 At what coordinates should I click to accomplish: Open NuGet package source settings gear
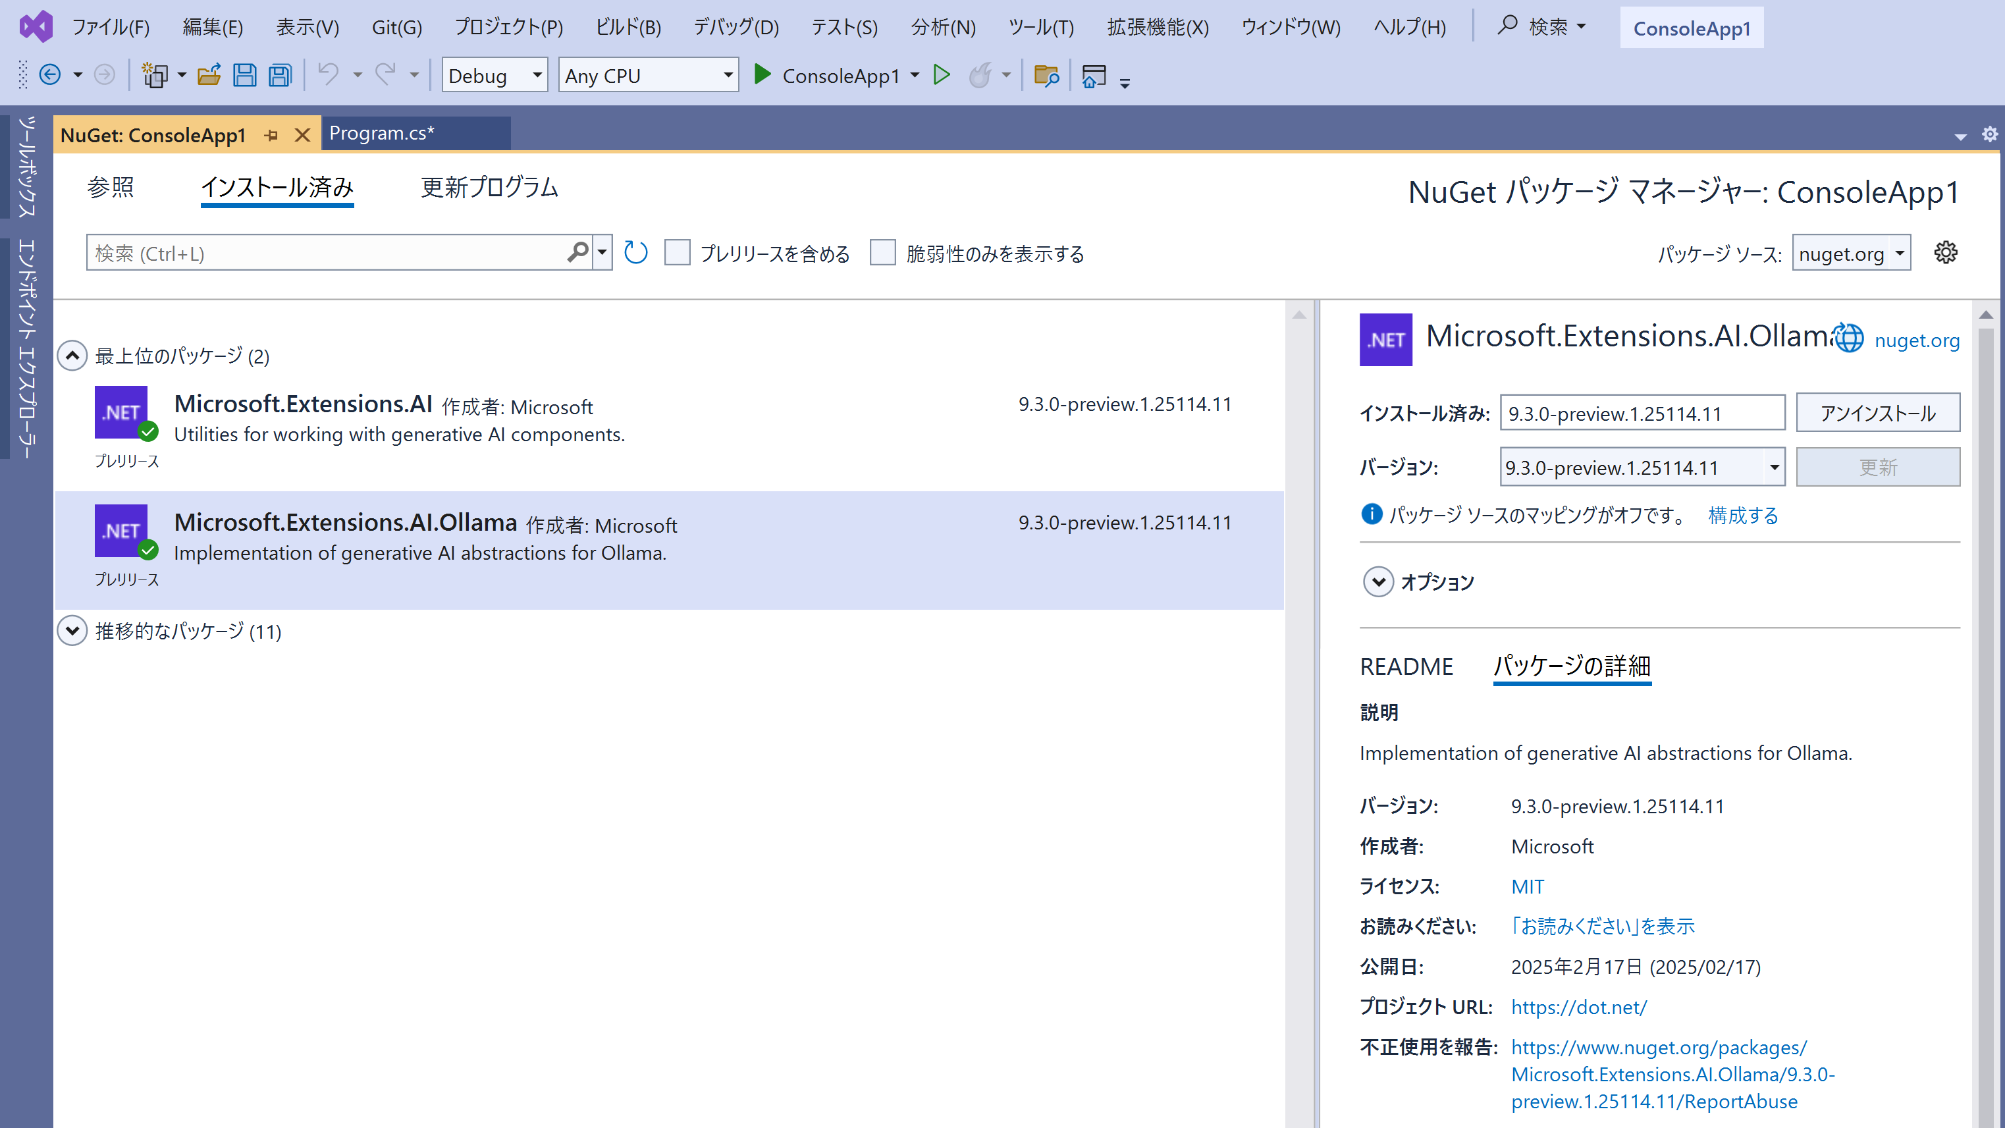(1945, 252)
